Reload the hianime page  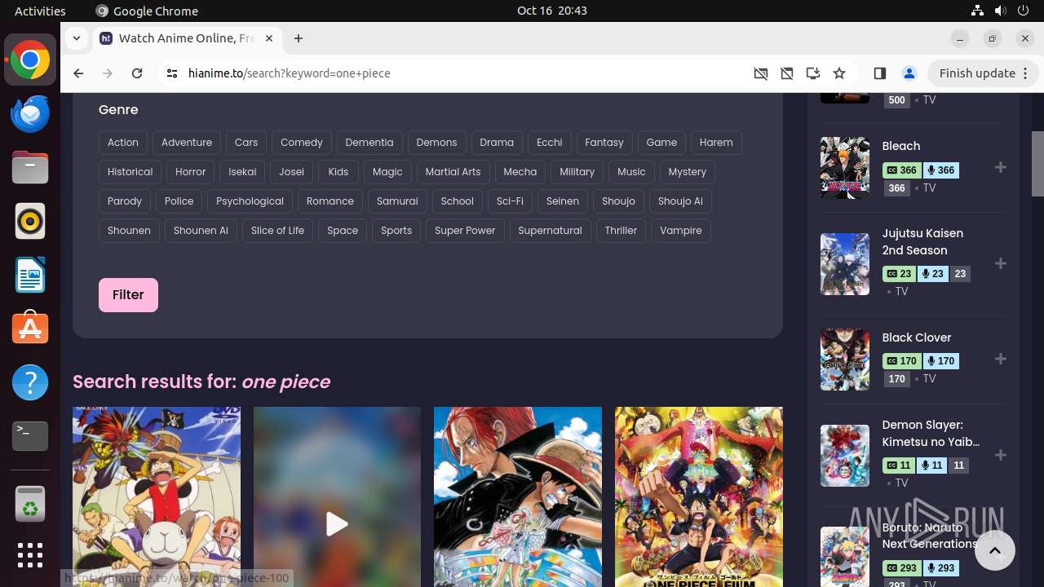pos(137,73)
